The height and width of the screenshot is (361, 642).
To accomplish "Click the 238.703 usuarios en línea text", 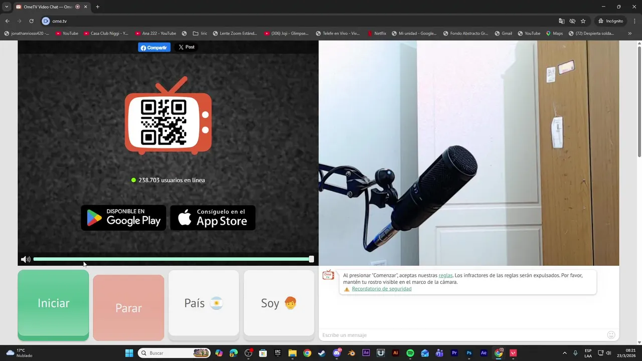I will click(x=172, y=180).
